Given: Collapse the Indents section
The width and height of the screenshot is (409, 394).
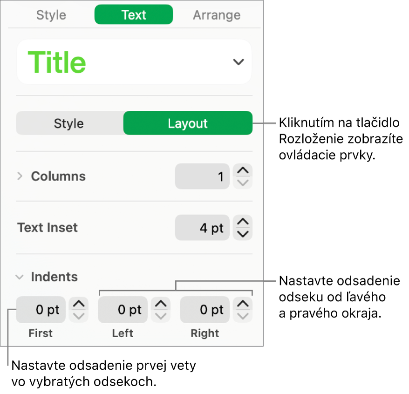Looking at the screenshot, I should [20, 277].
